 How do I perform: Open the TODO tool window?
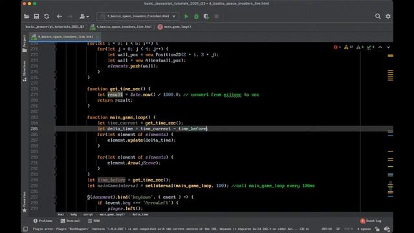pyautogui.click(x=94, y=221)
